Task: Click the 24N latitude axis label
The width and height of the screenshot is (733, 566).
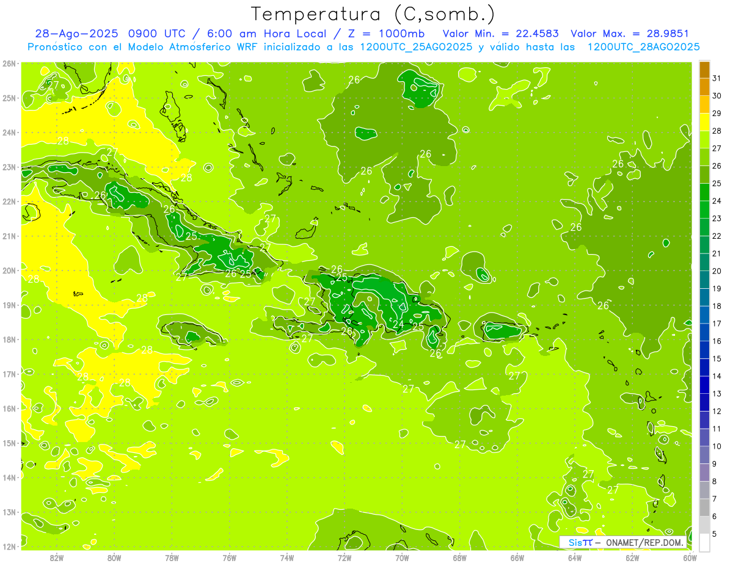Action: tap(9, 132)
